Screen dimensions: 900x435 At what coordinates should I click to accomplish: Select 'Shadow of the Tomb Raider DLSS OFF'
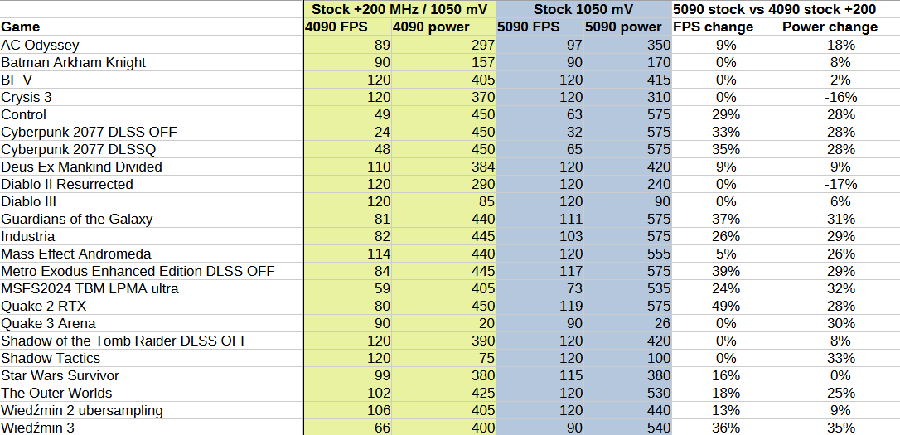[152, 341]
